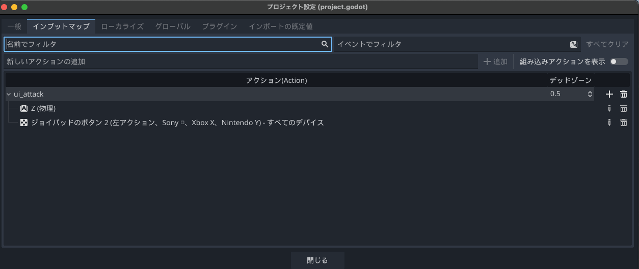
Task: Remove the joypad button event with trash icon
Action: [624, 123]
